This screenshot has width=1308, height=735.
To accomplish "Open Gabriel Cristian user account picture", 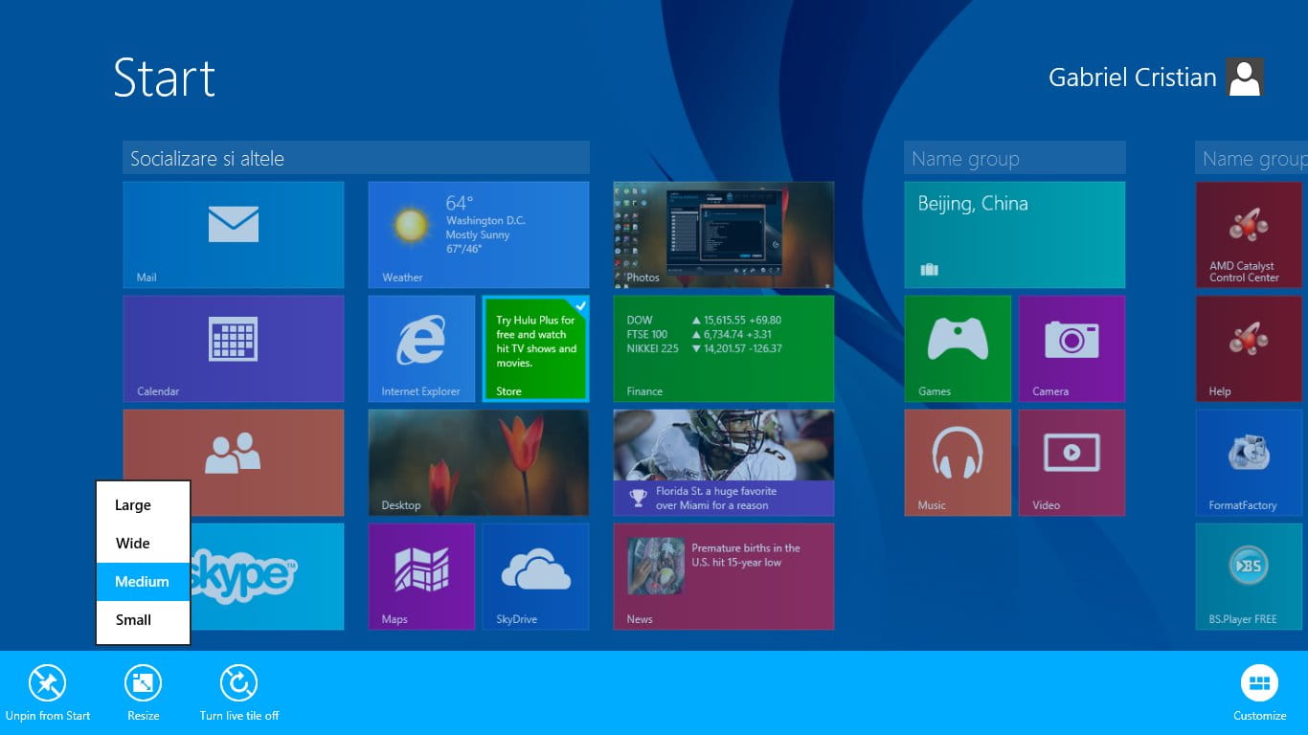I will coord(1245,78).
